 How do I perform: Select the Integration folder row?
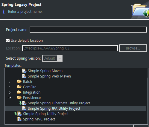(32, 92)
